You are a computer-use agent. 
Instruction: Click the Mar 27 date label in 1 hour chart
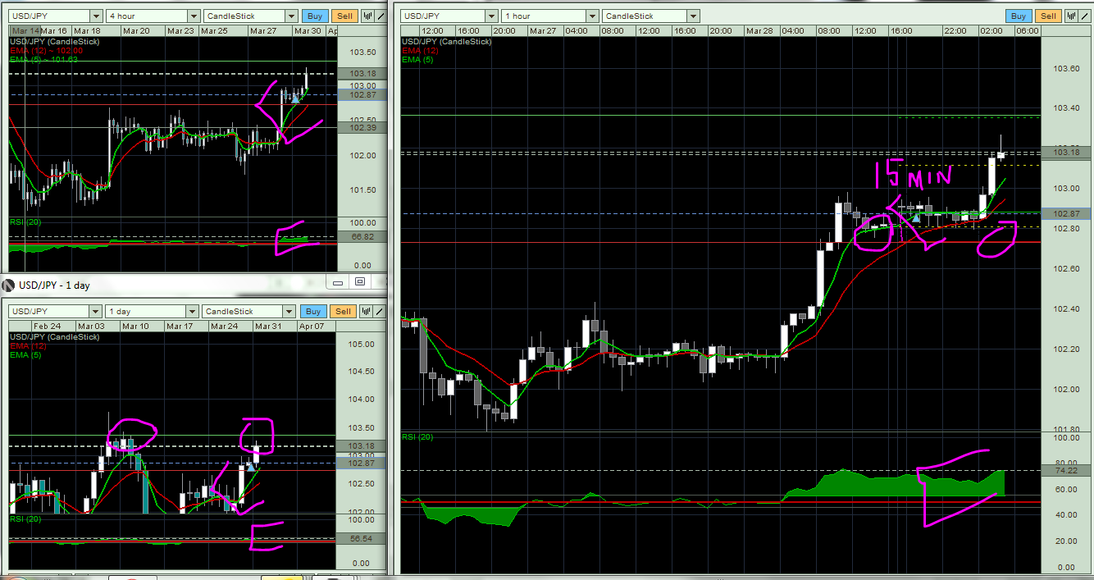point(544,31)
